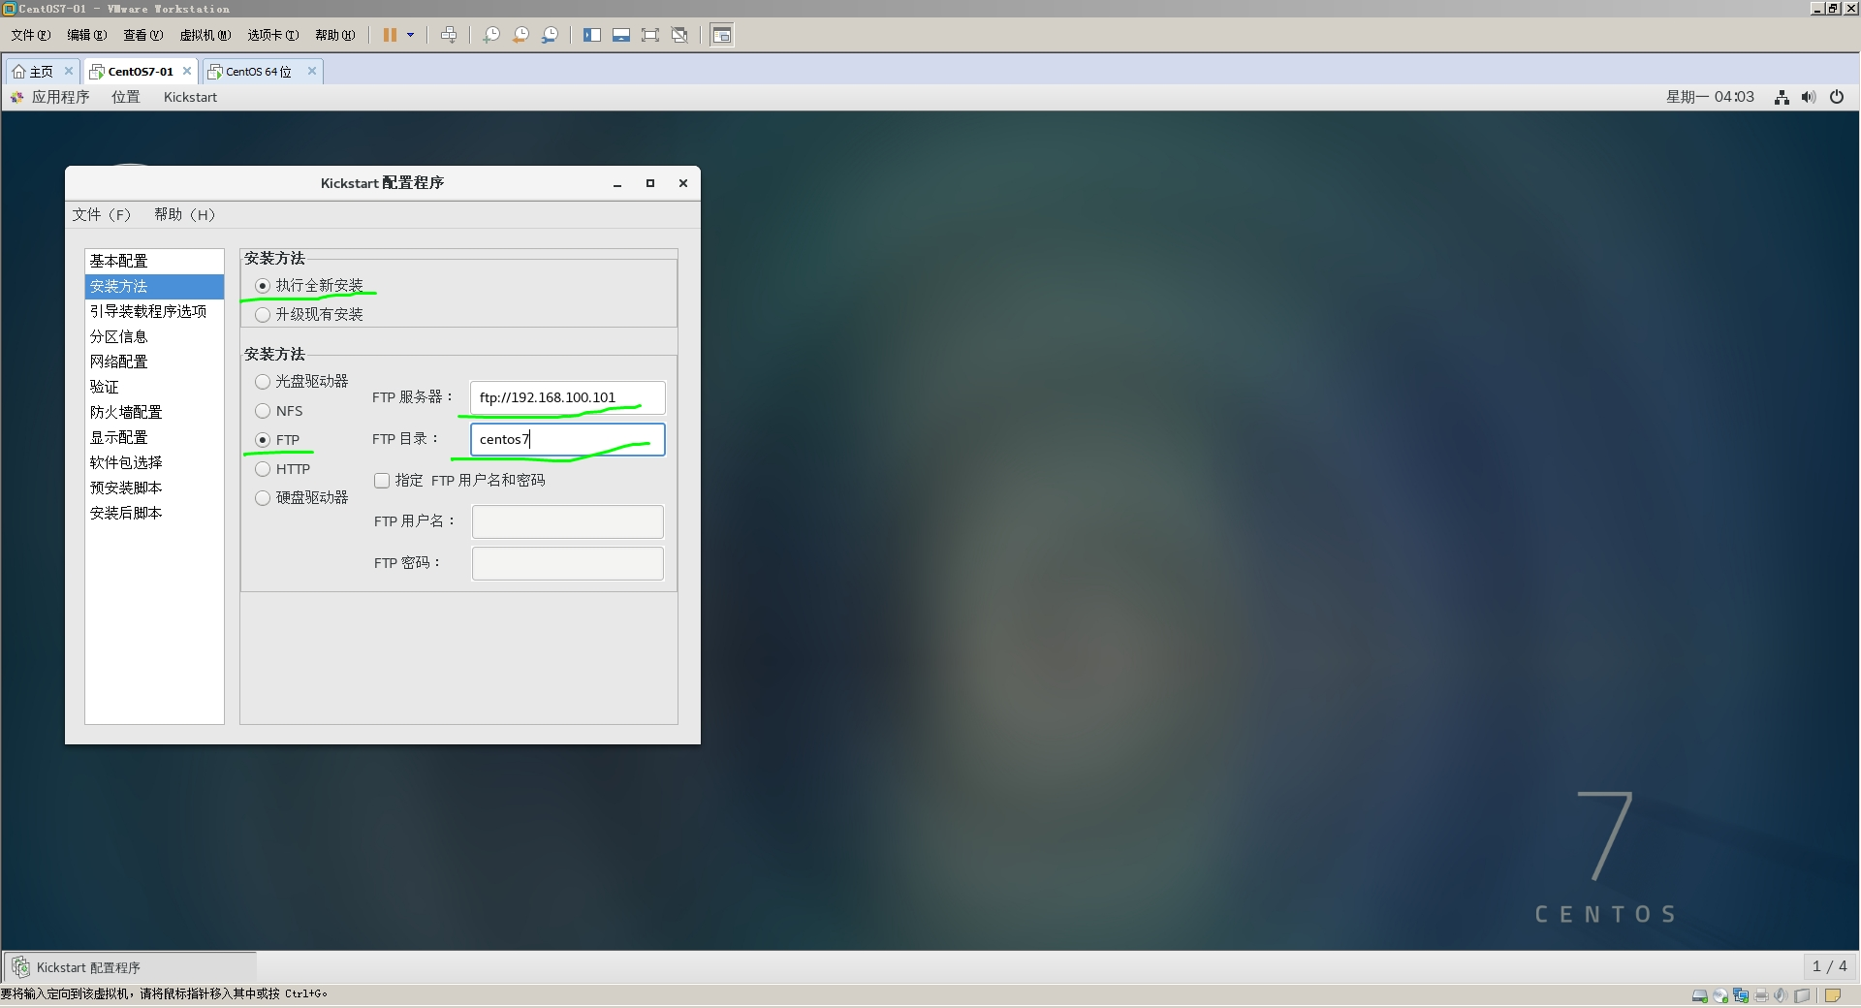The height and width of the screenshot is (1008, 1861).
Task: Click the FTP 密码 input field
Action: 568,563
